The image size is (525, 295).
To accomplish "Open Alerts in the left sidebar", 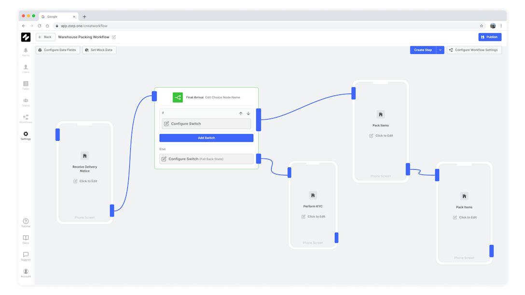I will coord(26,51).
